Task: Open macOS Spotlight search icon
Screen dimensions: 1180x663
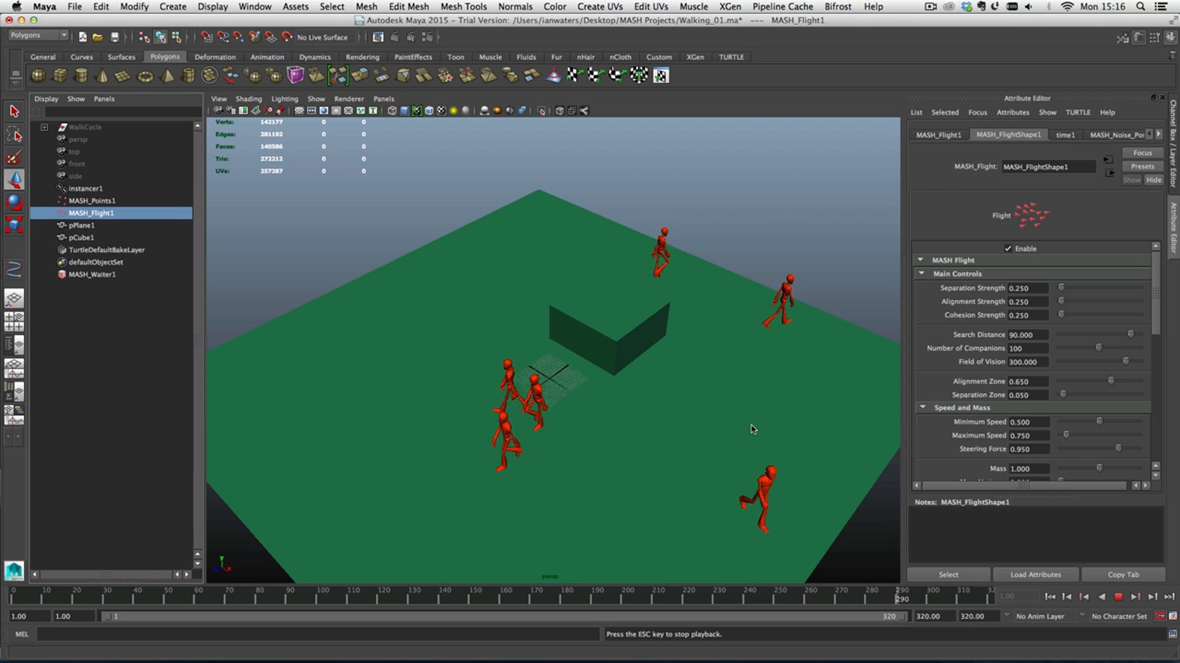Action: (1140, 6)
